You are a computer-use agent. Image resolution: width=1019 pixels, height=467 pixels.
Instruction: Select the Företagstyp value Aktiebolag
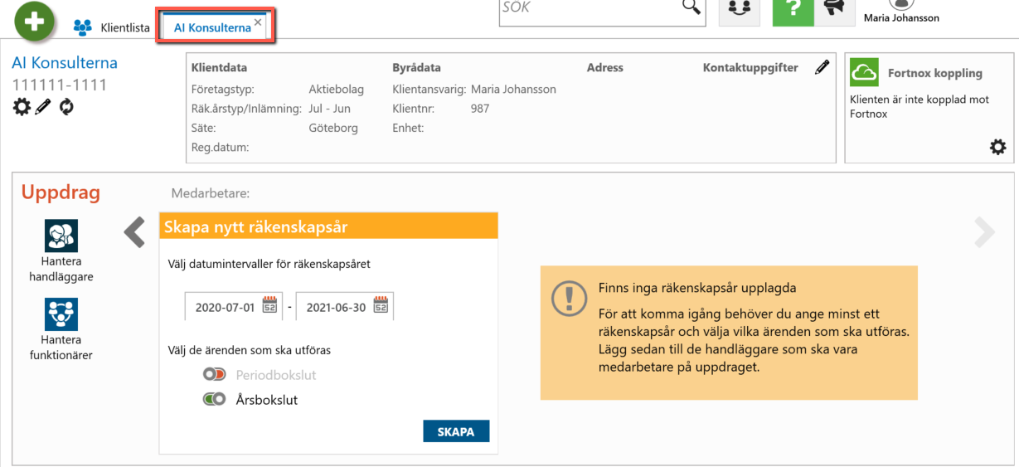point(336,89)
